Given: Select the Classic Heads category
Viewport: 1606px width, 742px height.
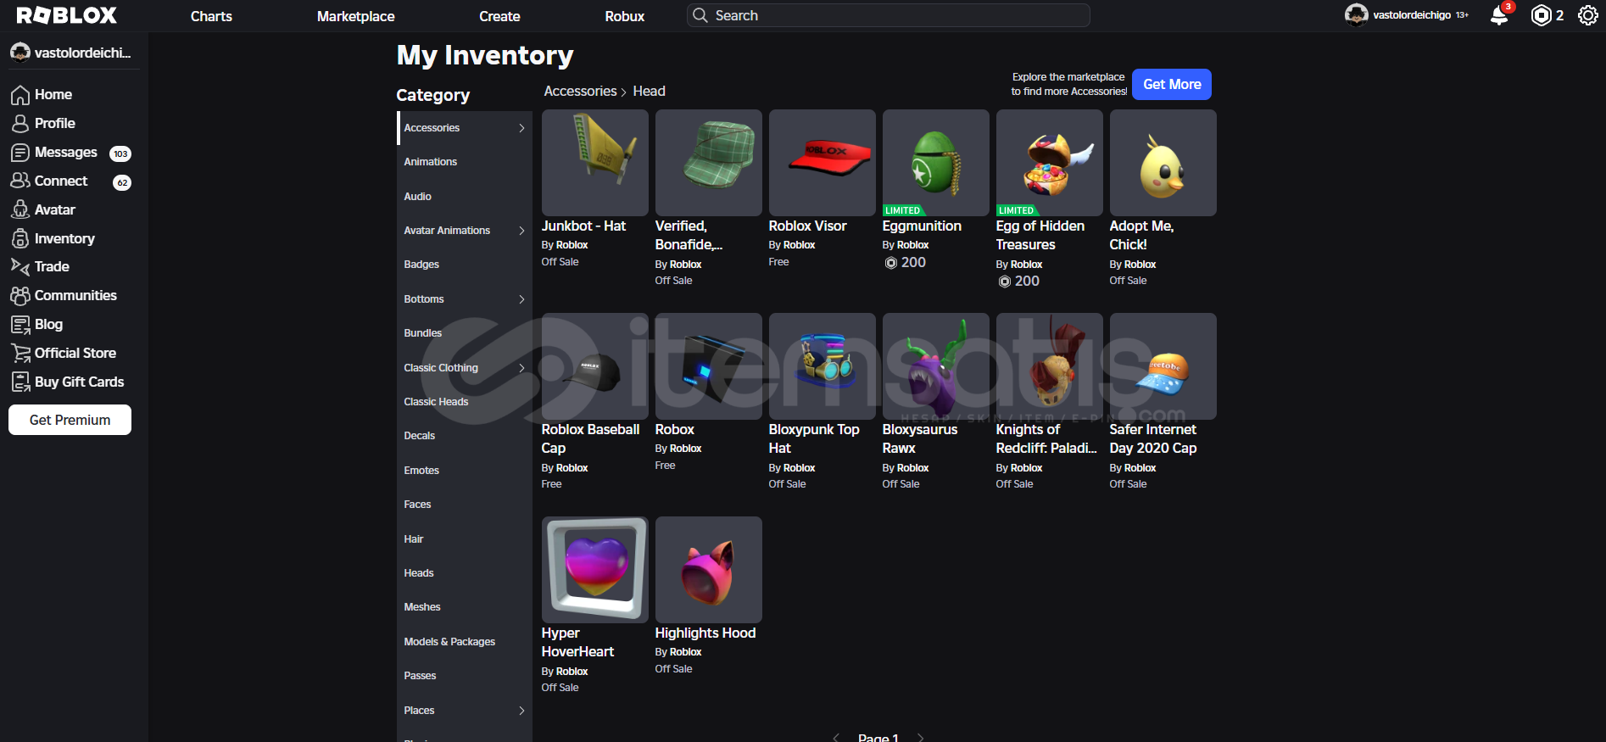Looking at the screenshot, I should click(x=465, y=402).
